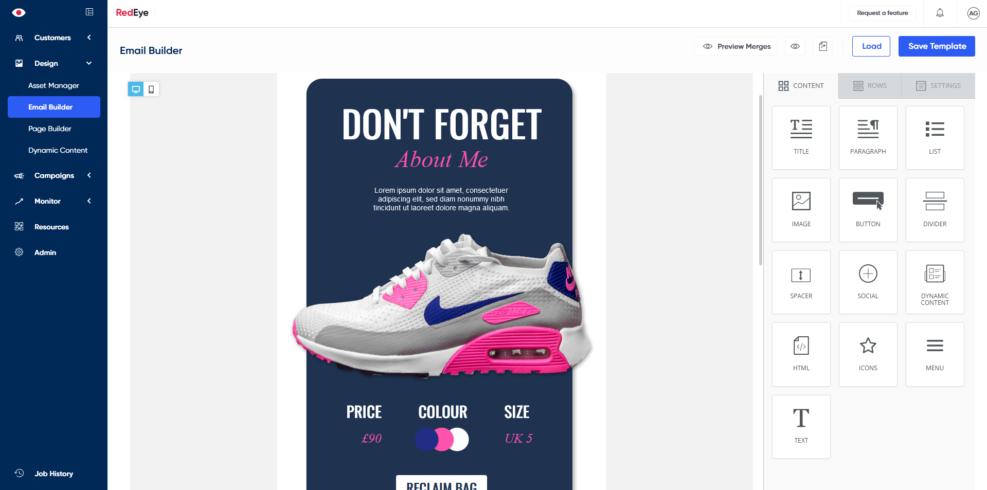Screen dimensions: 987x490
Task: Select the PRICE heading in email
Action: (x=364, y=412)
